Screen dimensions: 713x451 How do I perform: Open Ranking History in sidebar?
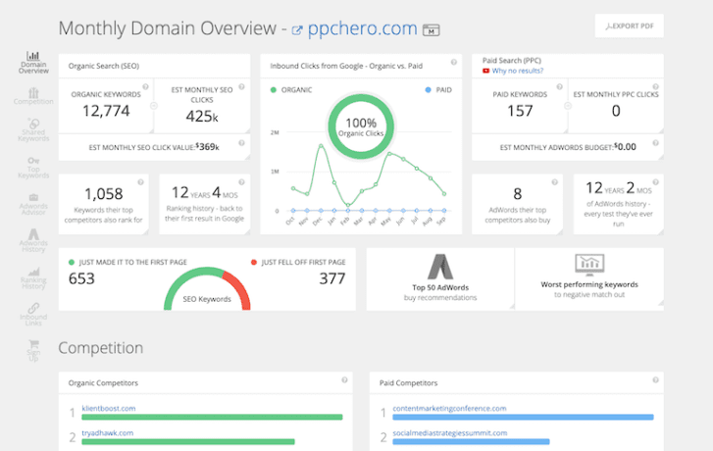tap(33, 277)
